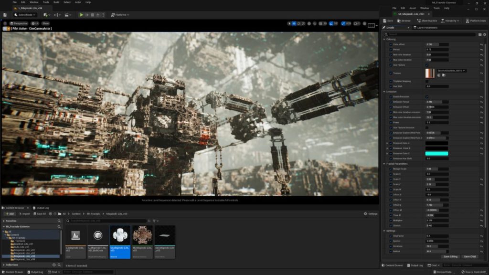Click browse-to-asset folder icon under Texture
This screenshot has width=489, height=275.
444,75
